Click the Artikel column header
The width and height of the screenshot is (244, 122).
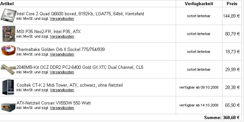coord(7,4)
